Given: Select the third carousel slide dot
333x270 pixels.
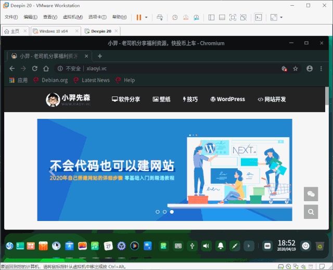Looking at the screenshot, I should (x=172, y=212).
